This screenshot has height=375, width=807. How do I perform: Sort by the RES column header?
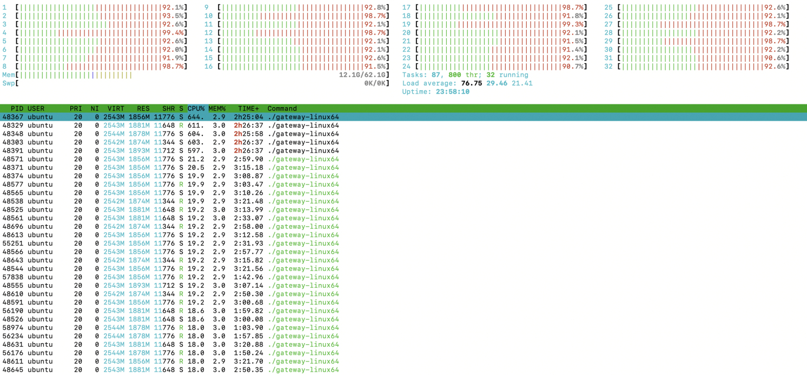pos(143,108)
